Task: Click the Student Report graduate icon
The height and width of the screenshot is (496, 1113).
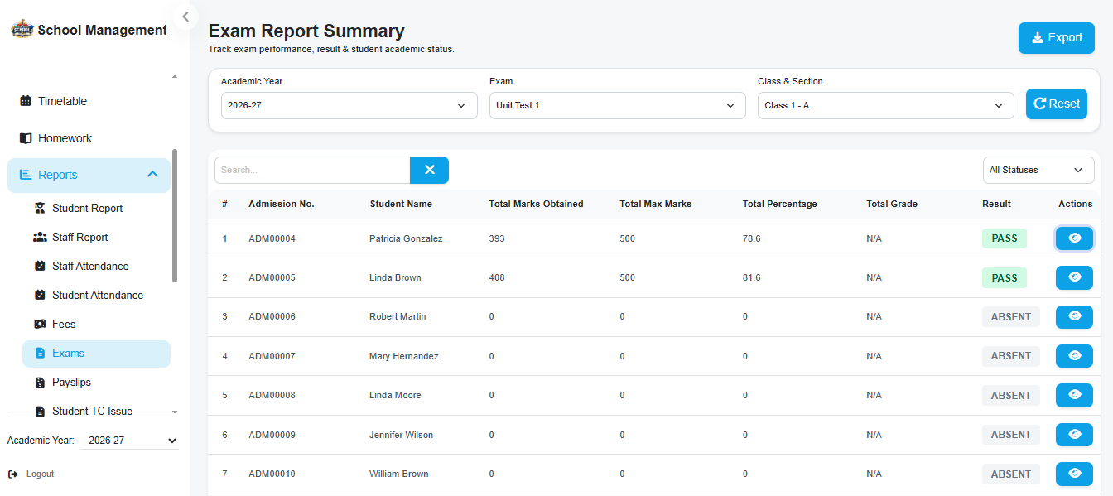Action: point(40,208)
